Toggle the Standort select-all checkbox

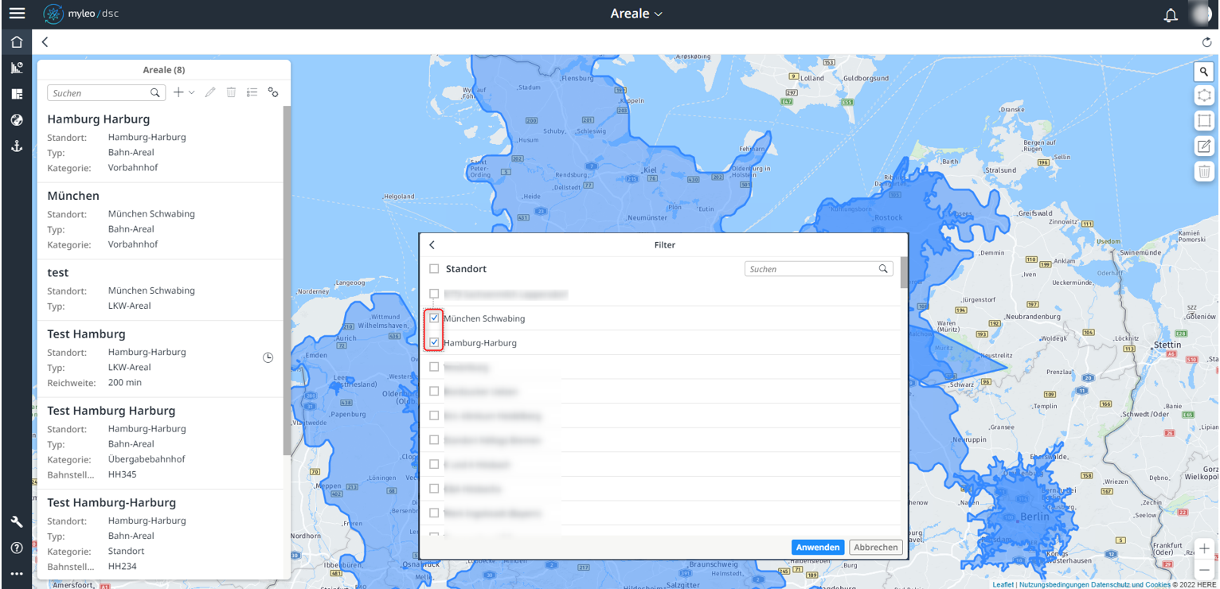[434, 269]
